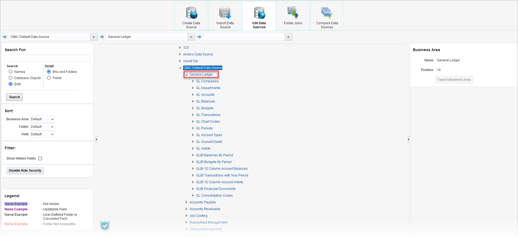Screen dimensions: 518x237
Task: Open the GL Transactions folder link
Action: click(x=208, y=115)
